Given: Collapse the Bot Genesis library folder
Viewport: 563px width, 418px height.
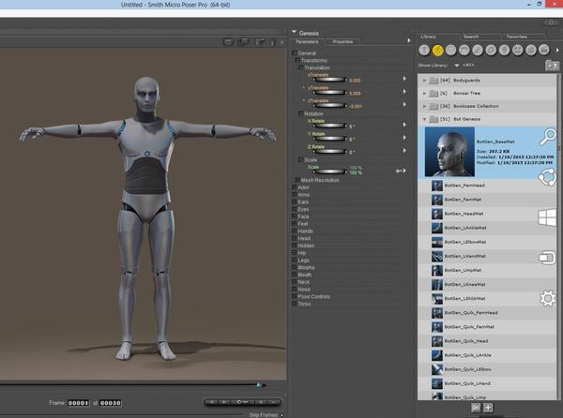Looking at the screenshot, I should 424,120.
